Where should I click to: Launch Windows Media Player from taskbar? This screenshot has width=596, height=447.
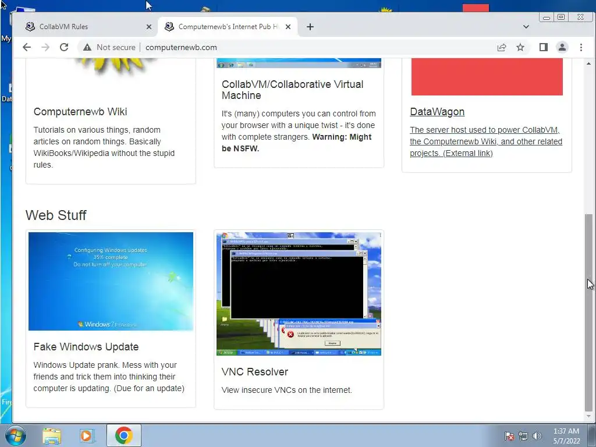pyautogui.click(x=87, y=435)
